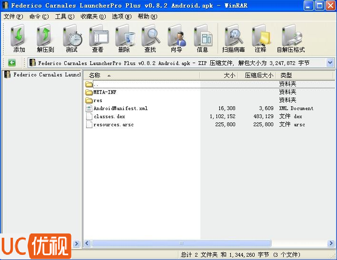Select the parent folder '..' icon
Image resolution: width=337 pixels, height=260 pixels.
point(89,84)
